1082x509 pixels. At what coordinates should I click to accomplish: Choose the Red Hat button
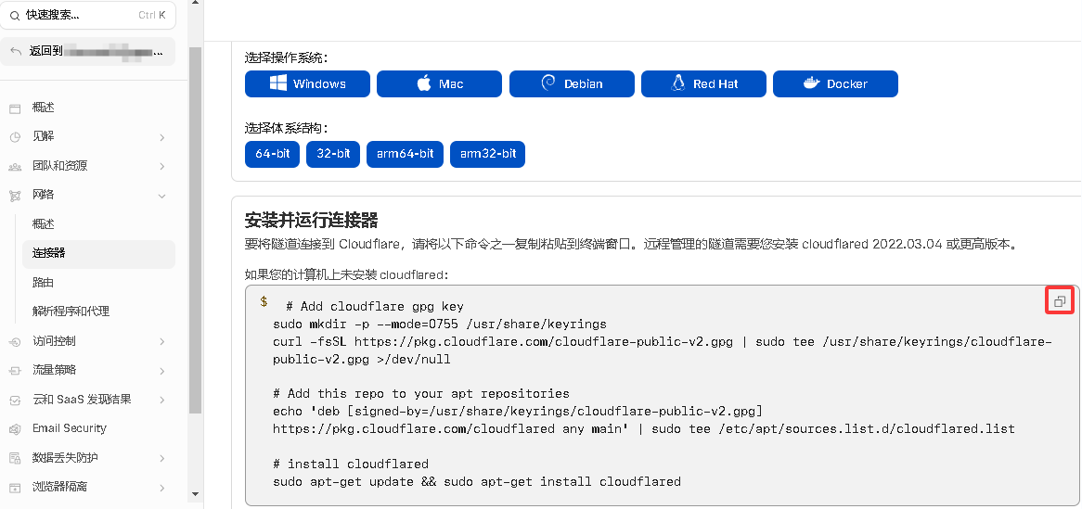pos(703,83)
